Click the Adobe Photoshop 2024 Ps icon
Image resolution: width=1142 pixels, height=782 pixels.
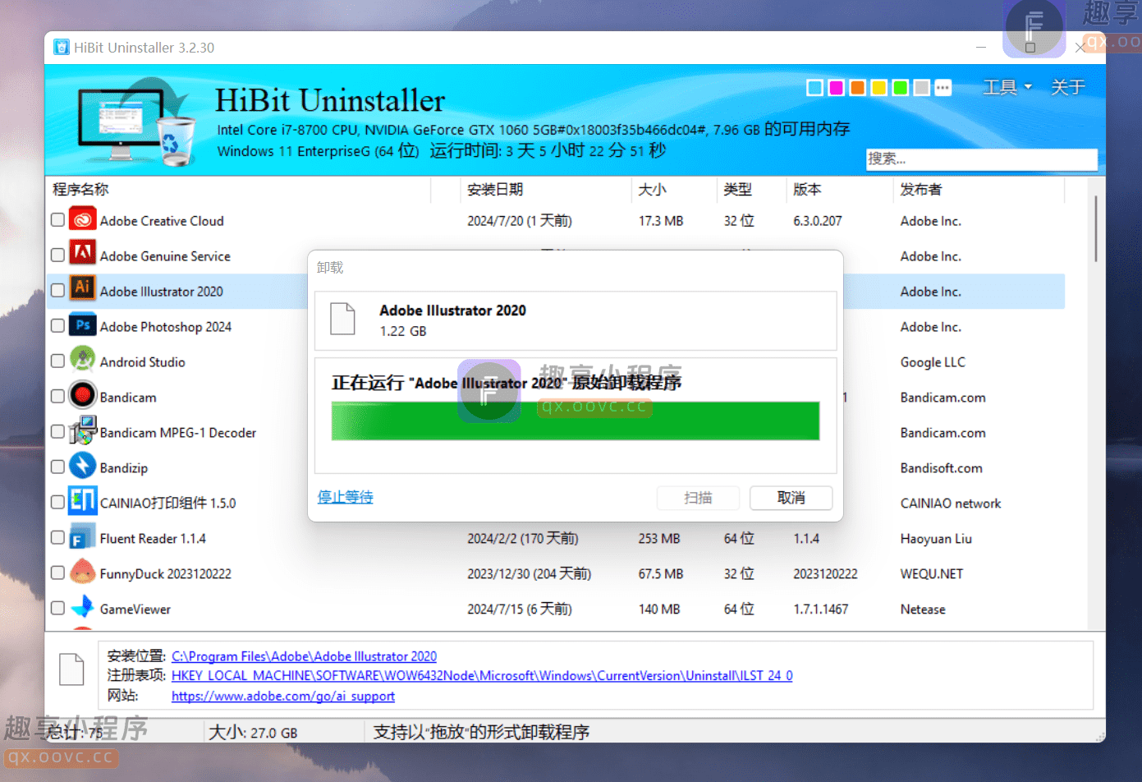pos(83,325)
